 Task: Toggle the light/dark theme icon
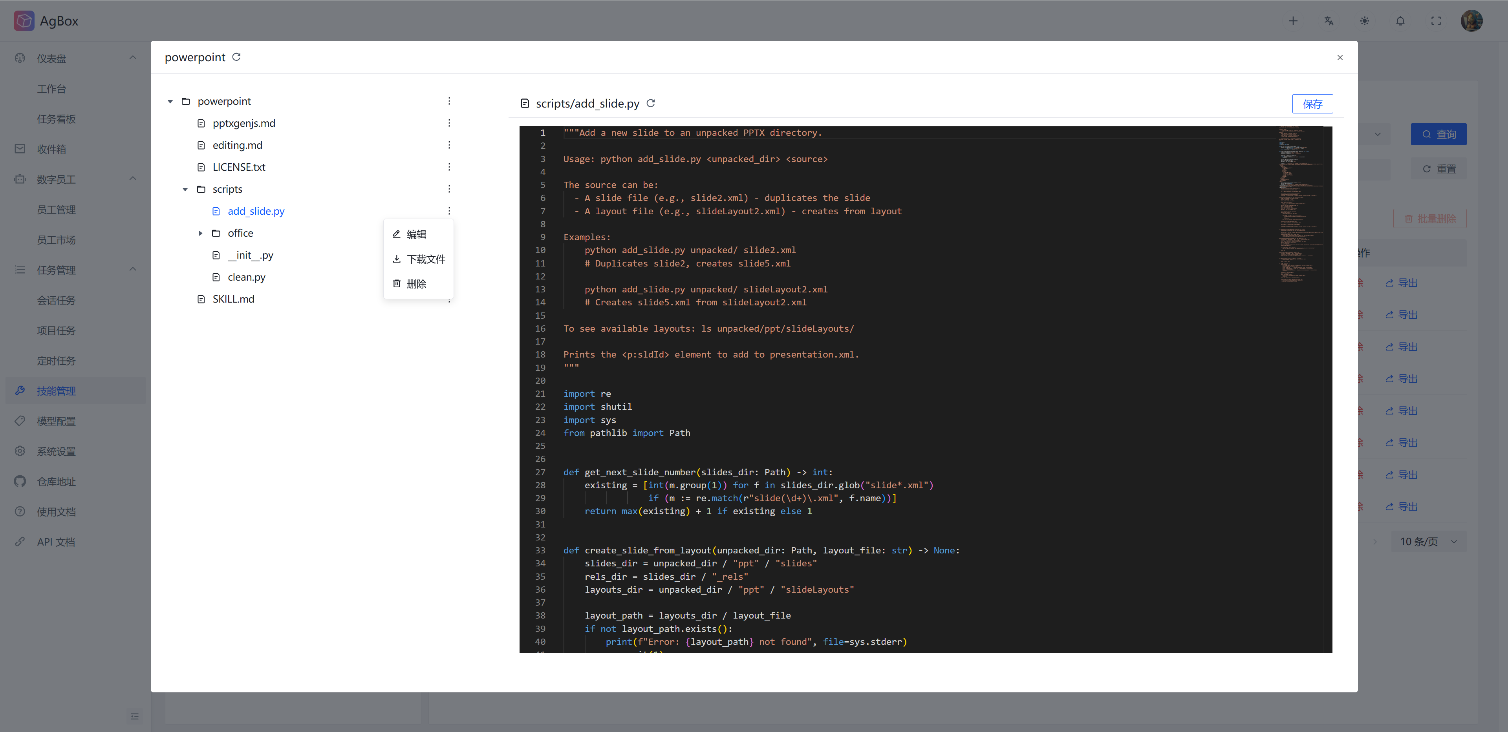pos(1364,20)
